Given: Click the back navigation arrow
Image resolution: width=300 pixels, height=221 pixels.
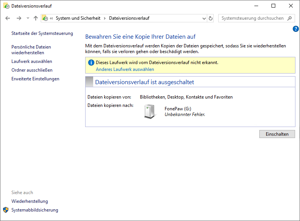Looking at the screenshot, I should tap(8, 18).
